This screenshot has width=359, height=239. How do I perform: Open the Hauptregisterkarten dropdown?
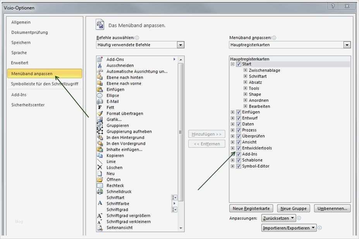tap(347, 44)
